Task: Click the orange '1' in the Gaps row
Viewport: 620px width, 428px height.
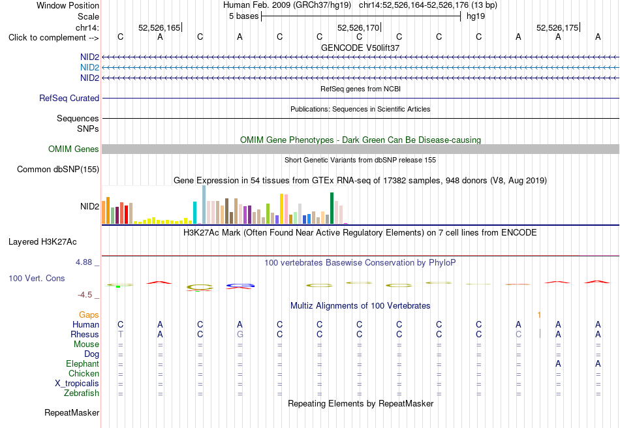Action: (x=539, y=315)
